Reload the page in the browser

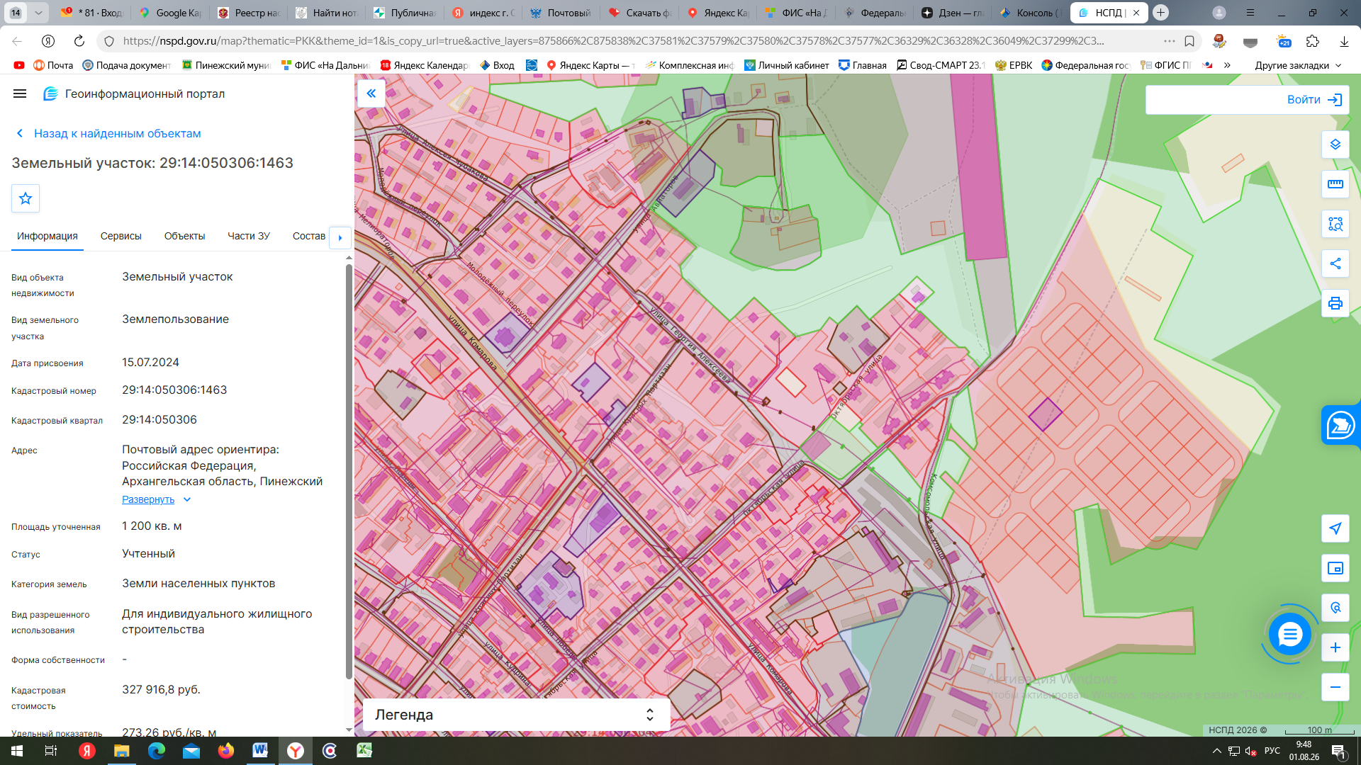(x=79, y=41)
